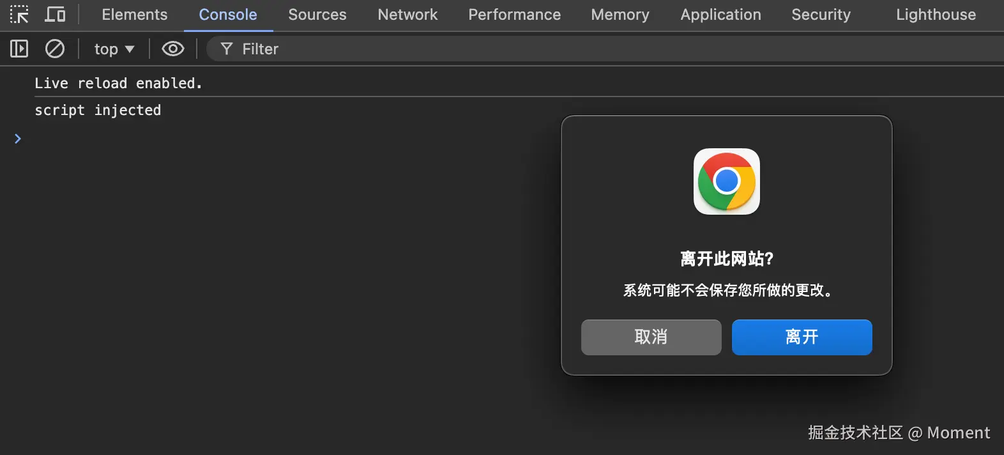Screen dimensions: 1004x455
Task: Open the top JavaScript context dropdown
Action: click(114, 49)
